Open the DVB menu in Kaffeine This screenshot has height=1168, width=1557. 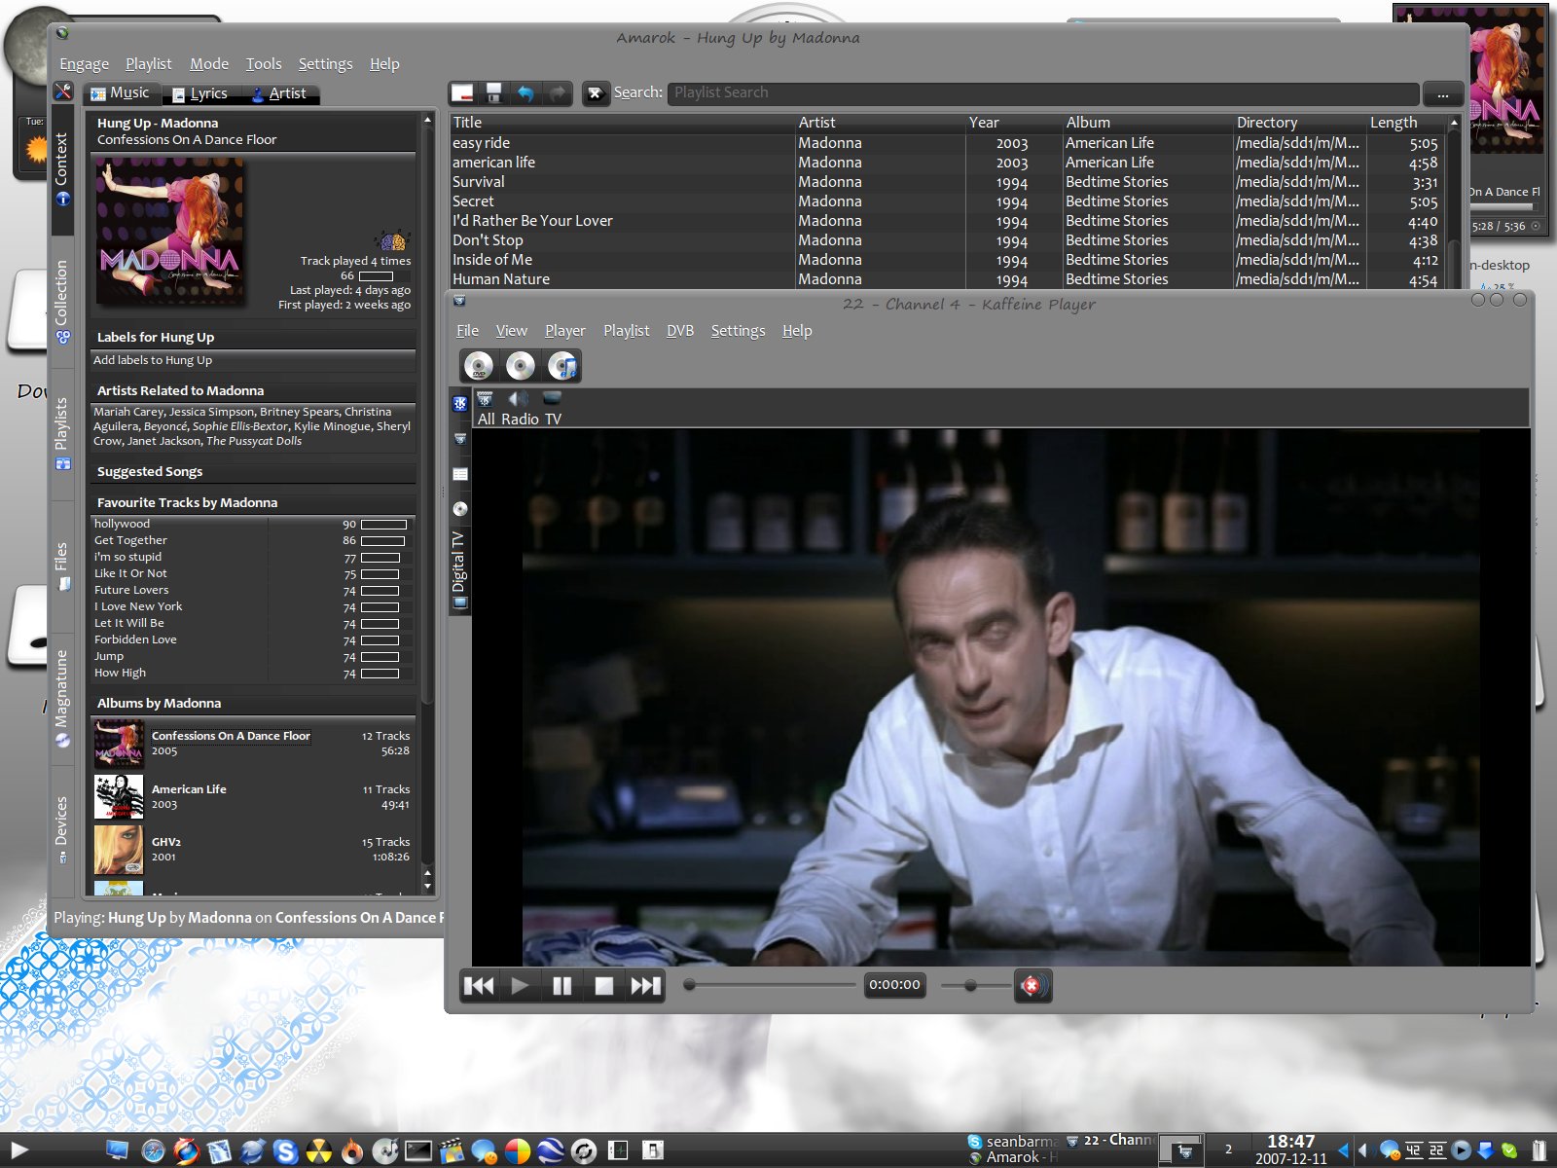point(680,331)
